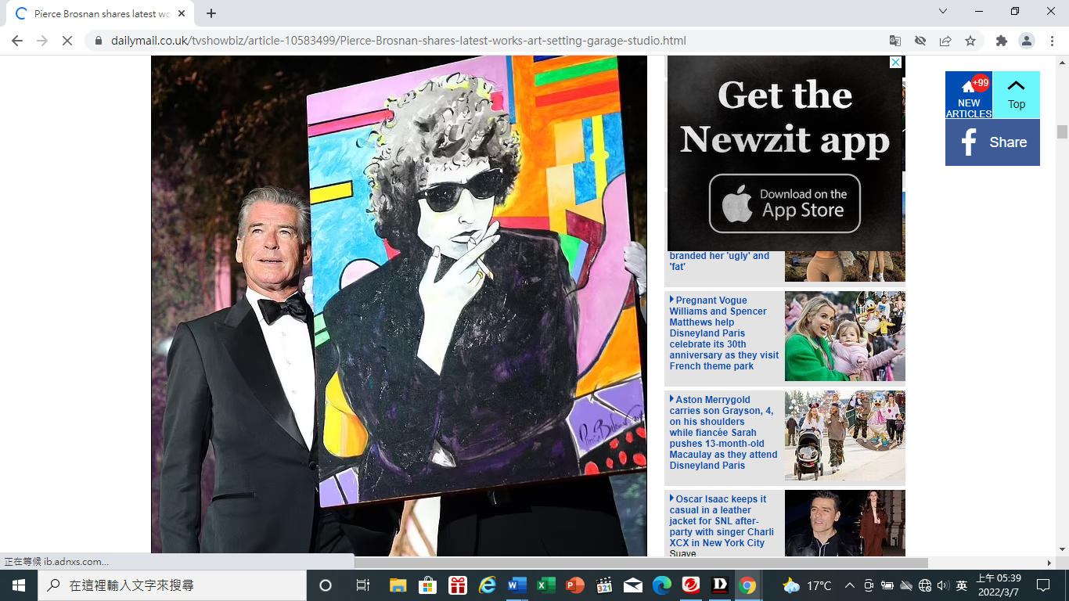Bookmark this page with the star

(x=970, y=41)
